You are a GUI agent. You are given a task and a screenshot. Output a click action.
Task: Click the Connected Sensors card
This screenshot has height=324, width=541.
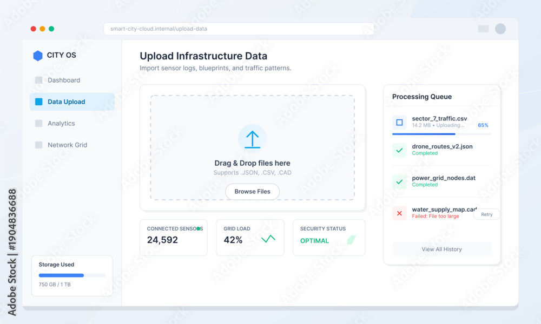[174, 238]
